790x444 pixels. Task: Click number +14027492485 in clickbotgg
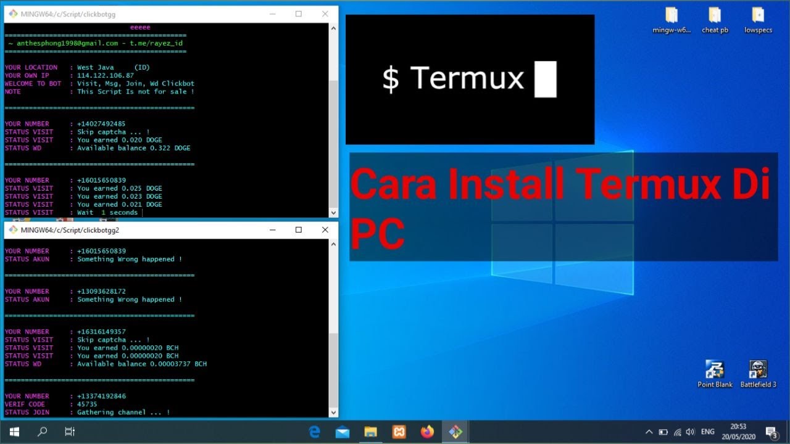click(101, 124)
